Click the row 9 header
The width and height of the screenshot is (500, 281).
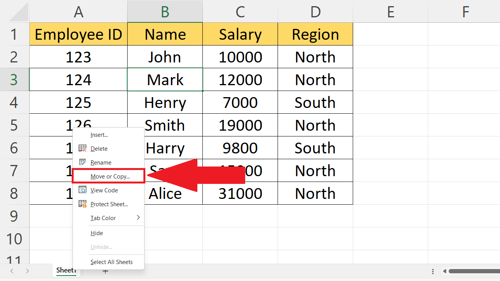click(x=15, y=216)
